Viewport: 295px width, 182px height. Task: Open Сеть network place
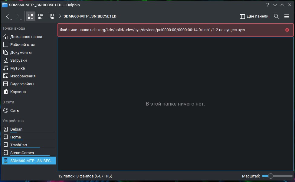(x=29, y=110)
